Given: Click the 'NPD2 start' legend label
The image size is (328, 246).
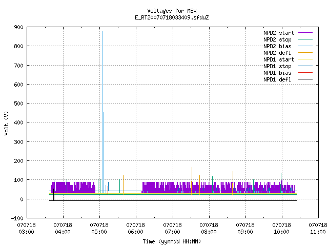Looking at the screenshot, I should point(279,33).
